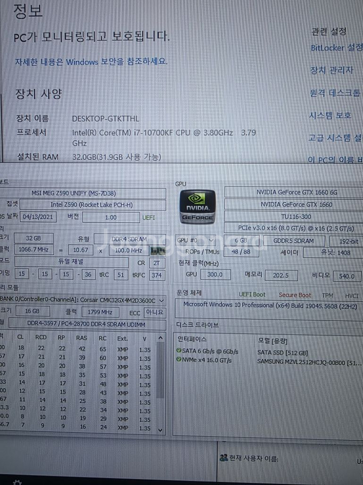Open the GPU #0 selector dropdown
The image size is (363, 485).
point(196,241)
